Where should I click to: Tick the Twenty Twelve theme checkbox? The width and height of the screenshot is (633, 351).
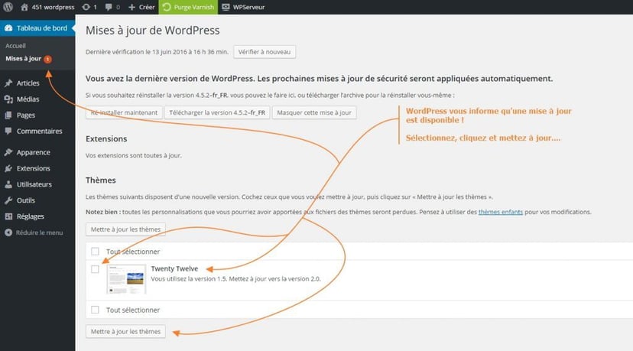(x=95, y=269)
